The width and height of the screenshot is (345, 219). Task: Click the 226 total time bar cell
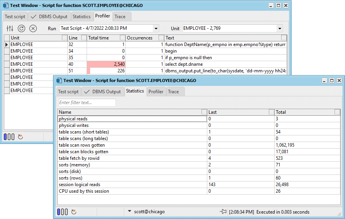click(106, 71)
